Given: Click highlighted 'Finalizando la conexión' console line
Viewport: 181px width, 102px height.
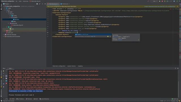Looking at the screenshot, I should pos(26,91).
